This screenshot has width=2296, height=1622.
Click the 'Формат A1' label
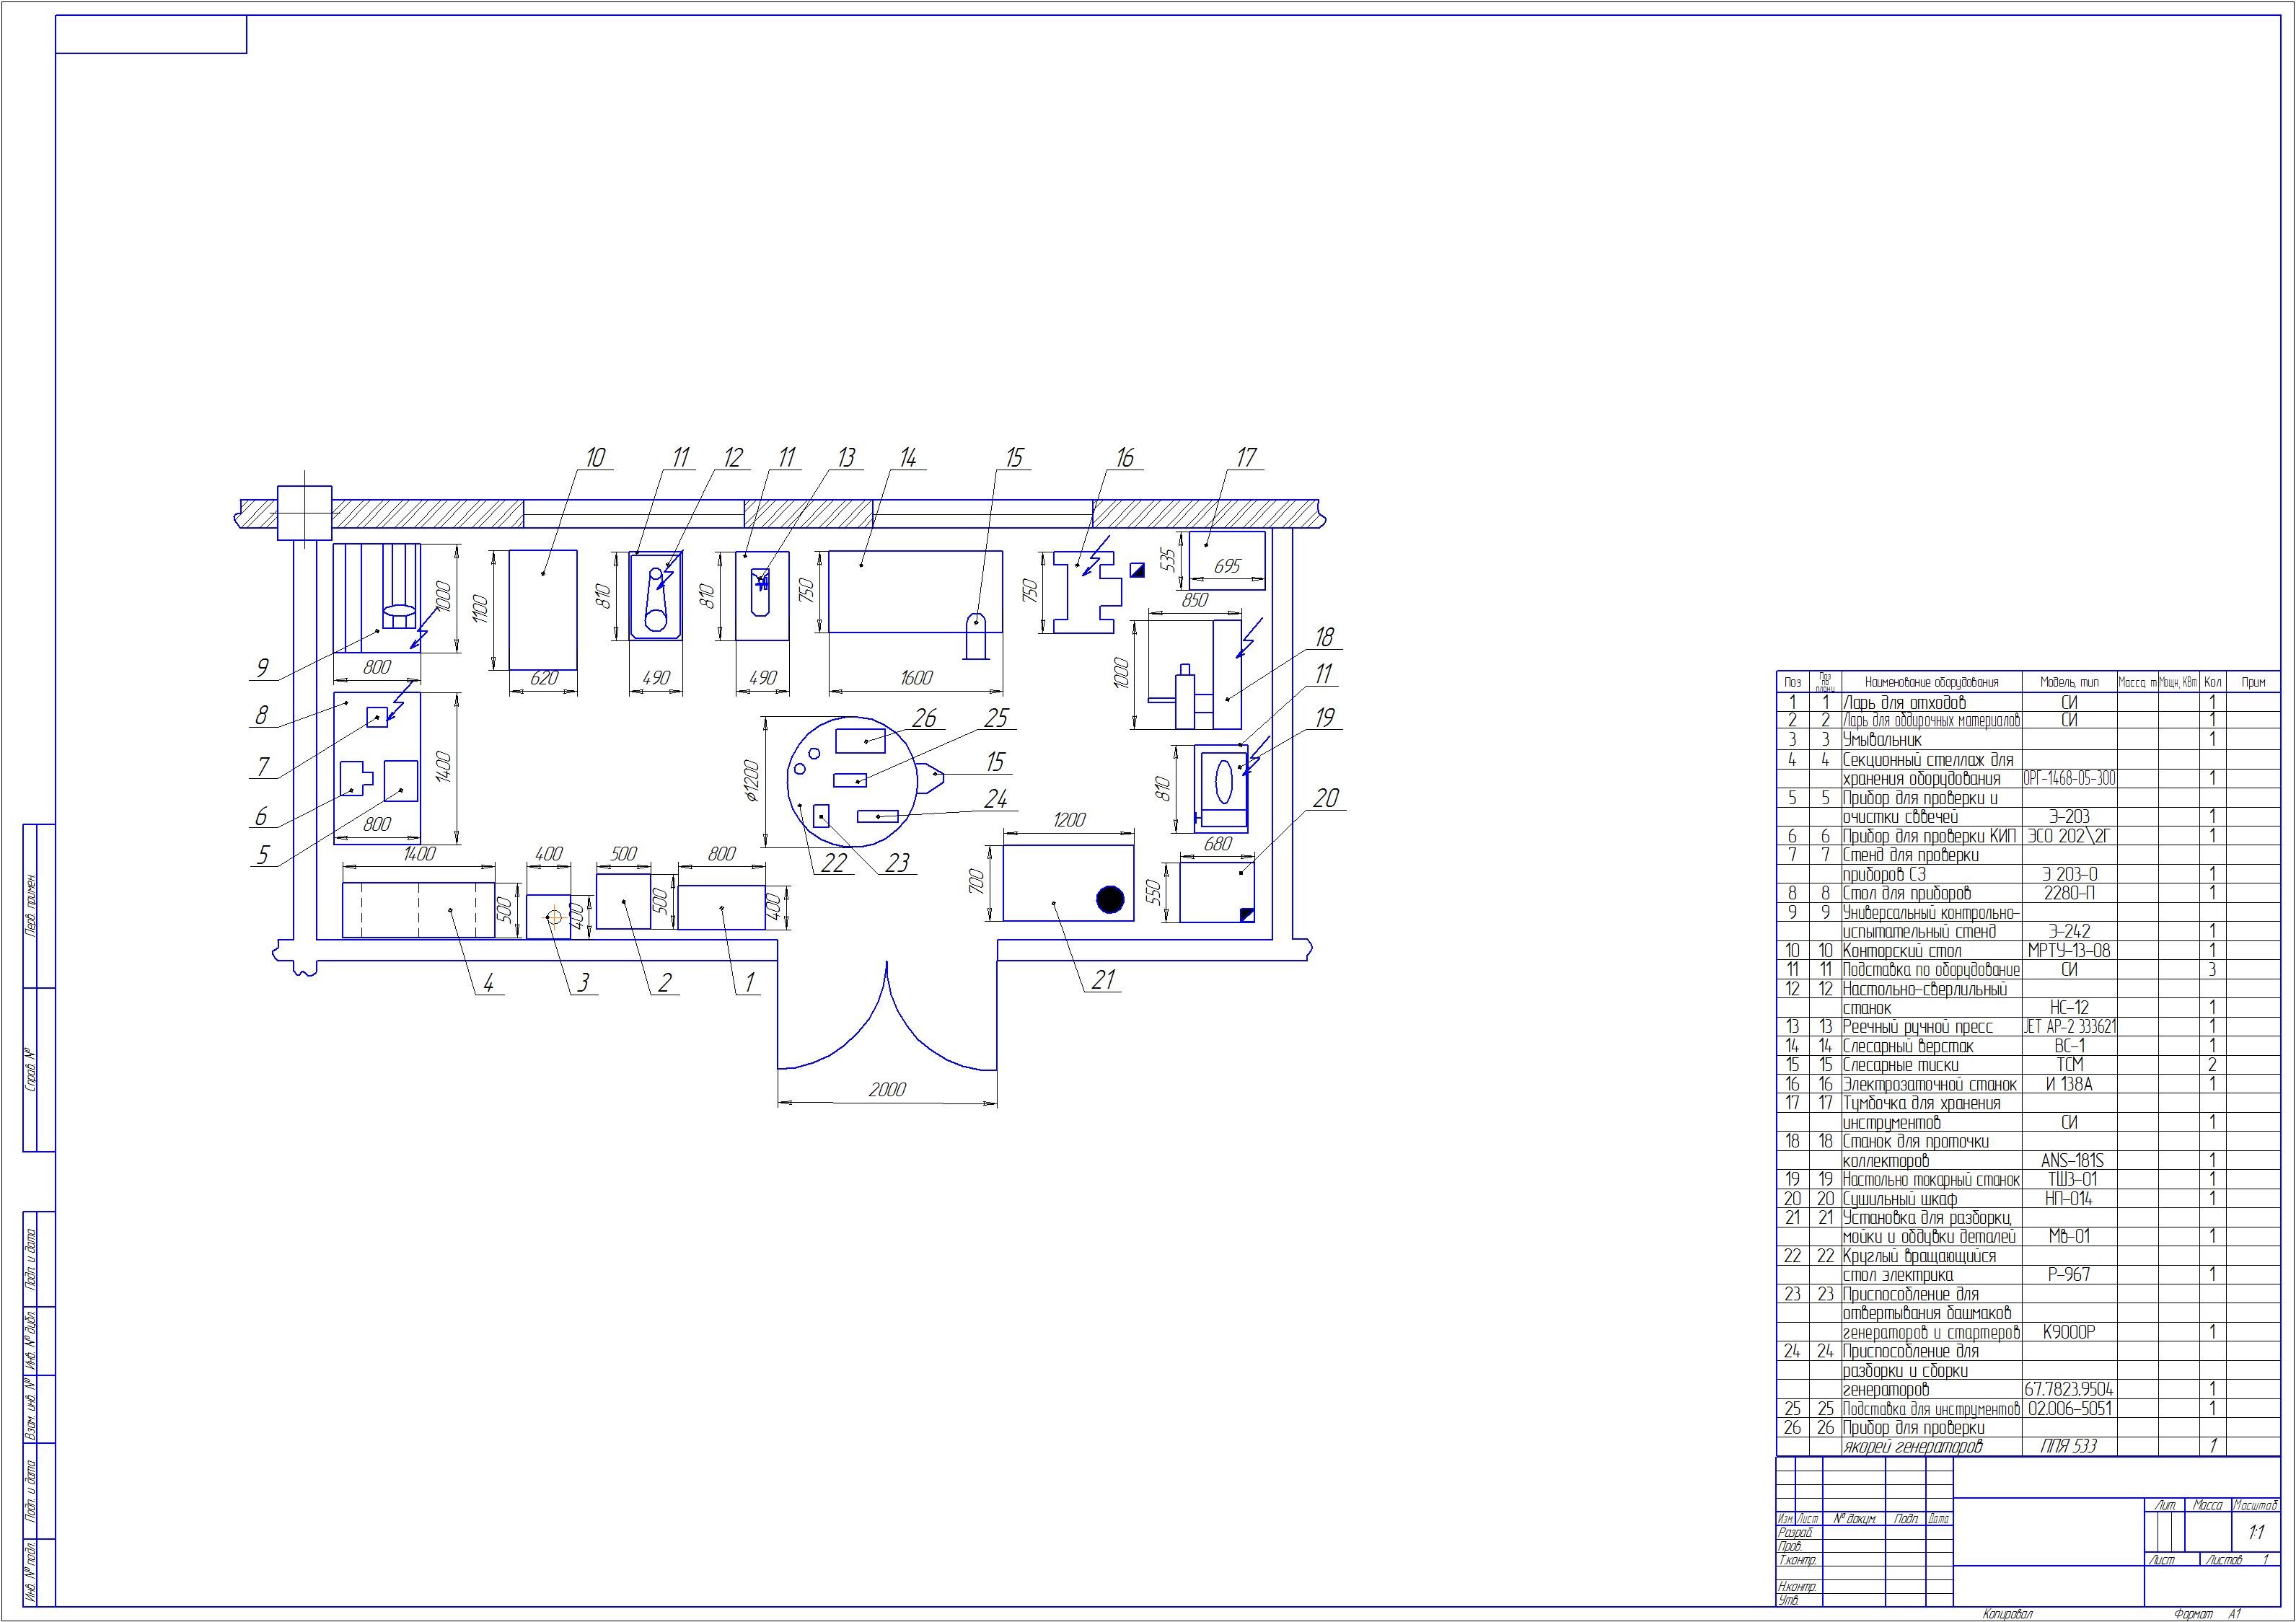(x=2207, y=1614)
